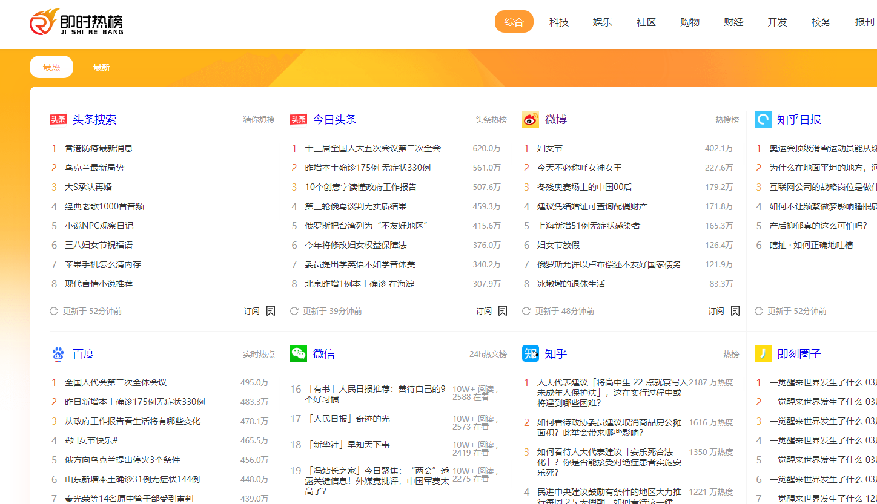
Task: Click the blue 知乎 logo icon
Action: coord(531,354)
